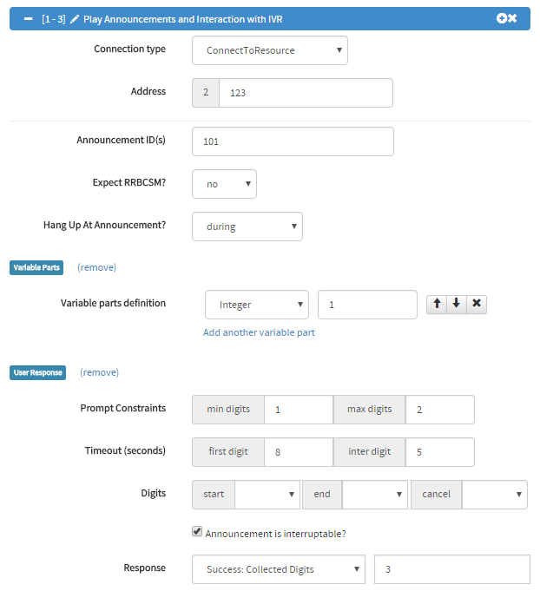Click the X remove icon in header

512,18
